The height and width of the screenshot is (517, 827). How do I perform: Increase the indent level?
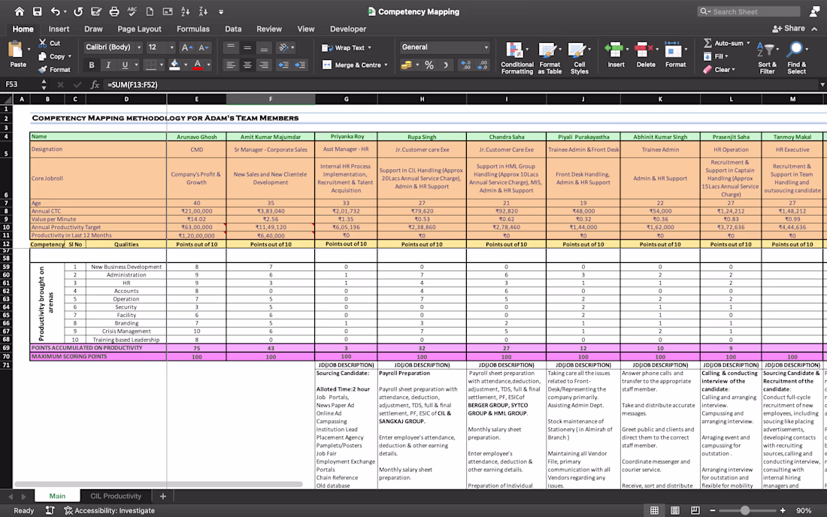(x=300, y=65)
